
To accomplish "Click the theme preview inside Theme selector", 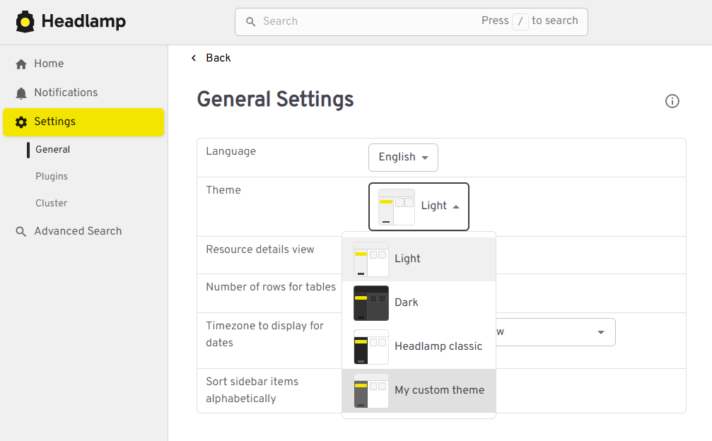I will click(x=397, y=207).
